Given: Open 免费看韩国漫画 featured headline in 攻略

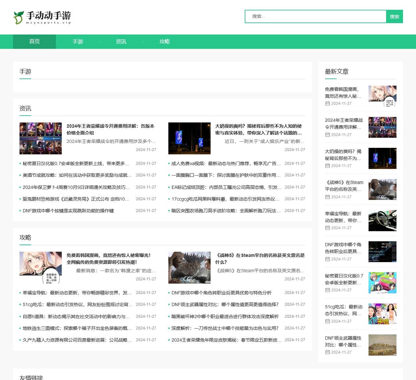Looking at the screenshot, I should [x=109, y=259].
